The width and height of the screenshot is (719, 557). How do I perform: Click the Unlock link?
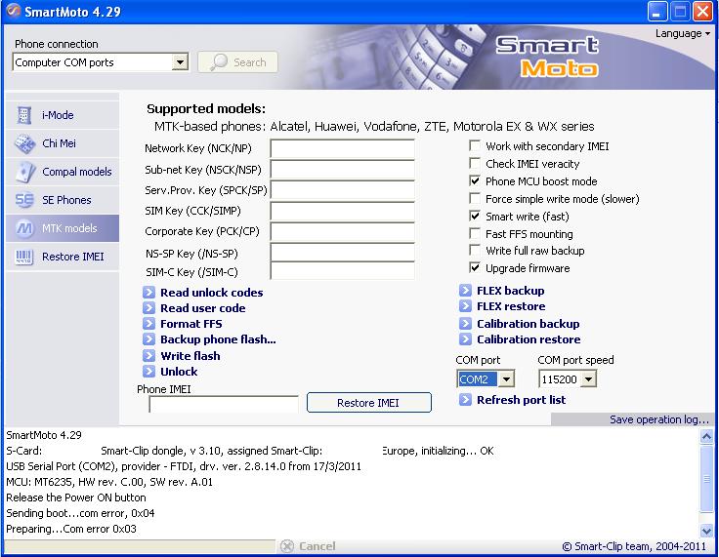(179, 371)
